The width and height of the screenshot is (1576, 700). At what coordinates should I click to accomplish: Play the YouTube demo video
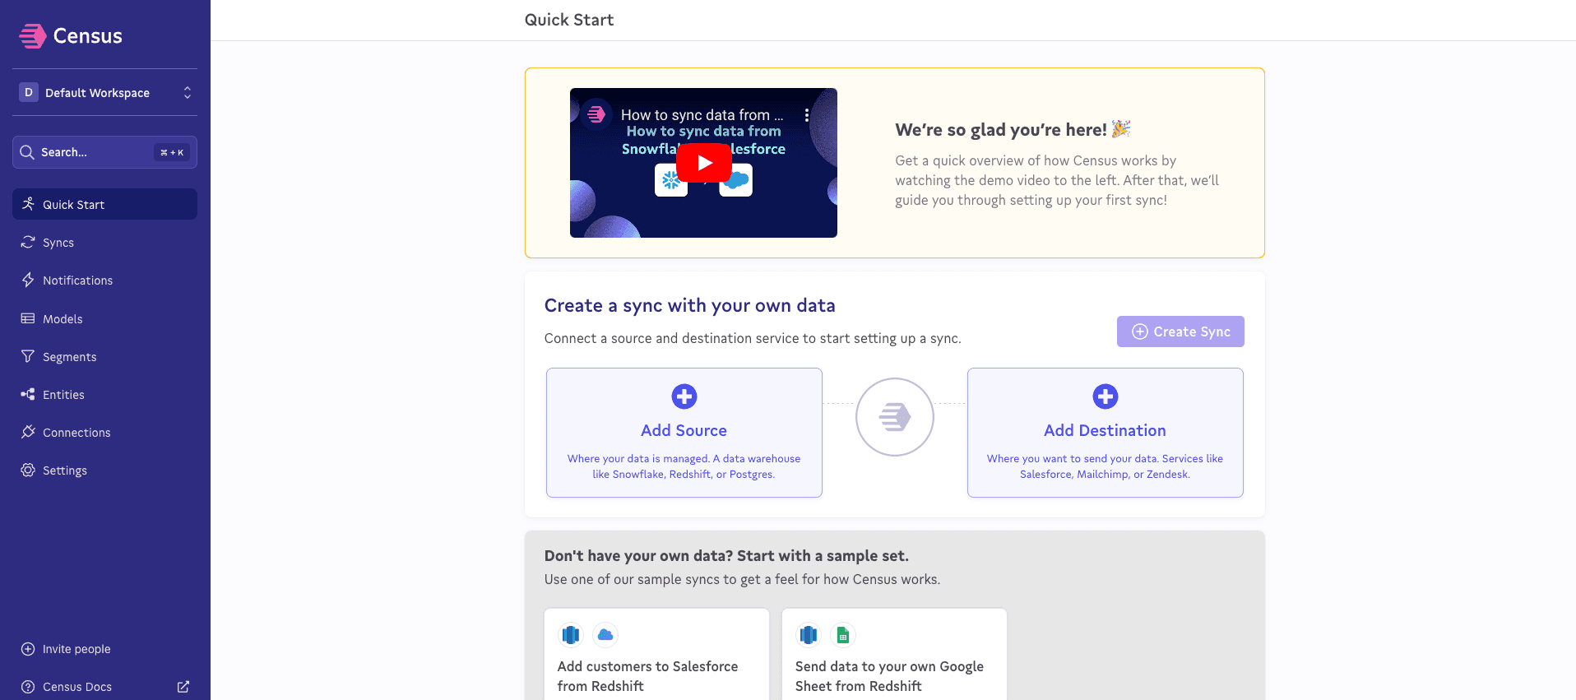click(703, 163)
